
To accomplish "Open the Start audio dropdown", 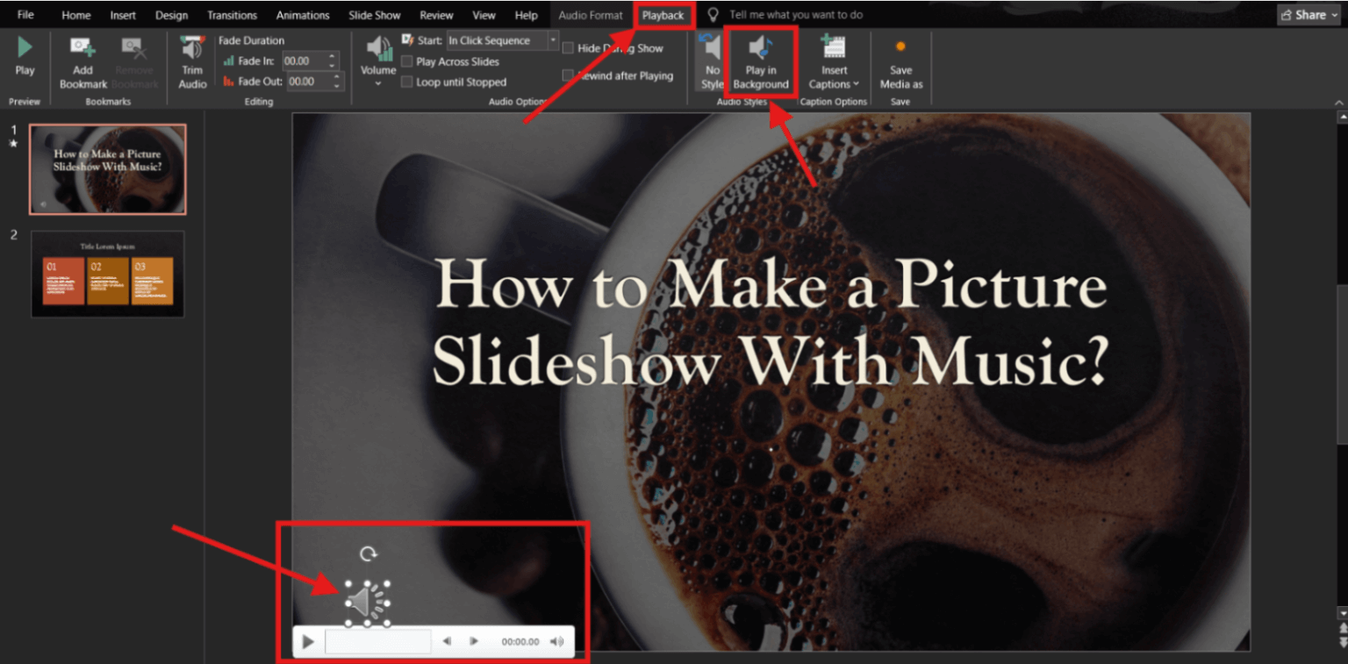I will [553, 40].
